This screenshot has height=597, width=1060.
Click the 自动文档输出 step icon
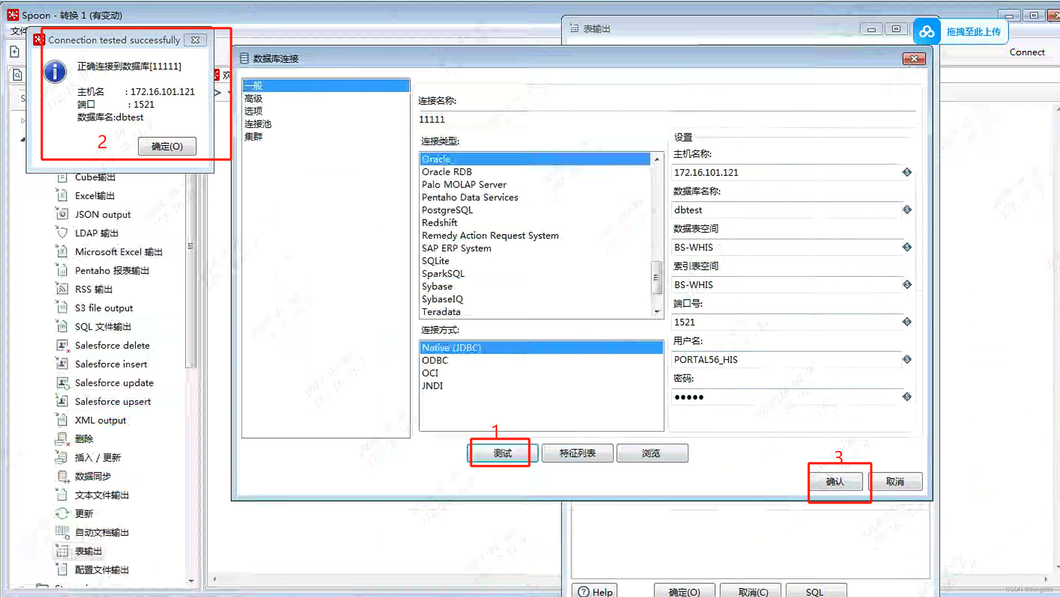pos(62,532)
